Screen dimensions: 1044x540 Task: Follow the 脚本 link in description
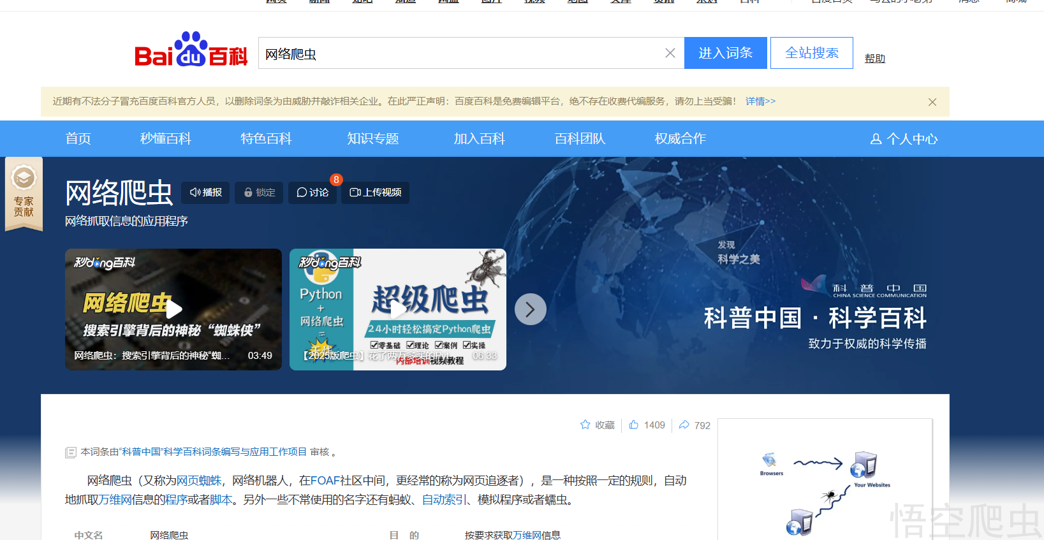pyautogui.click(x=221, y=500)
